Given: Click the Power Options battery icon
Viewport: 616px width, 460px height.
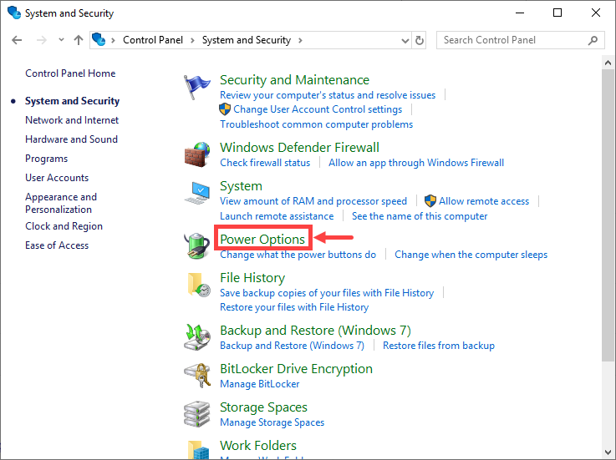Looking at the screenshot, I should click(197, 246).
